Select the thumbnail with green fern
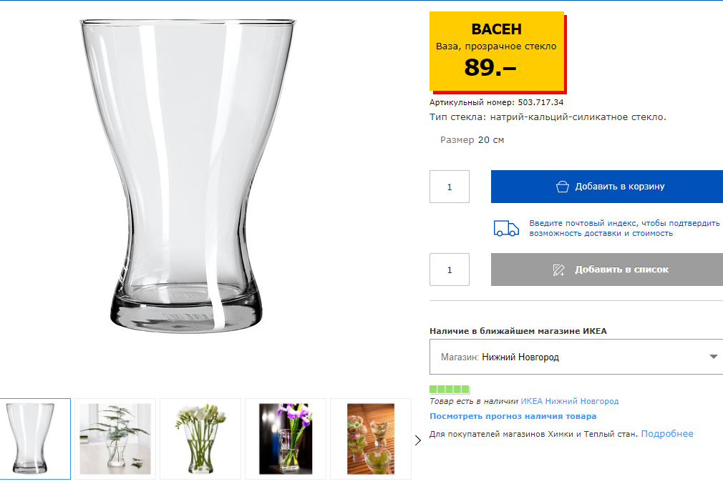 click(115, 438)
